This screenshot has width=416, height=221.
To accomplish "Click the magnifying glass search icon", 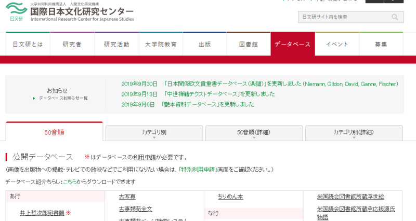I will pos(396,17).
